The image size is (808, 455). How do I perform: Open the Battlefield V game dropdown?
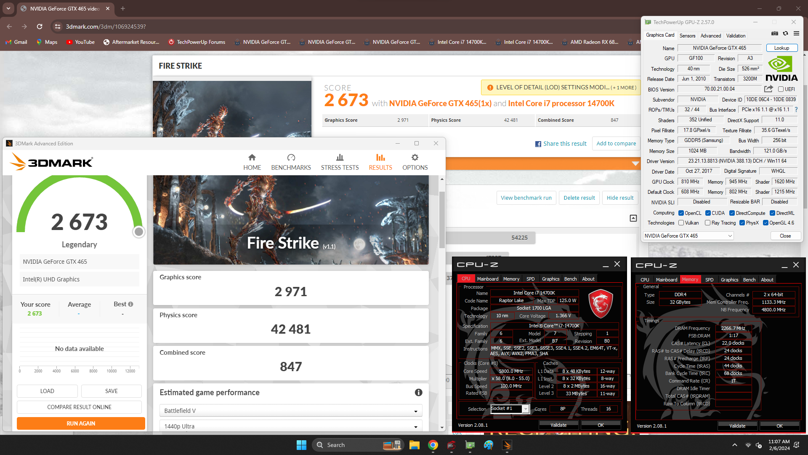click(x=291, y=411)
